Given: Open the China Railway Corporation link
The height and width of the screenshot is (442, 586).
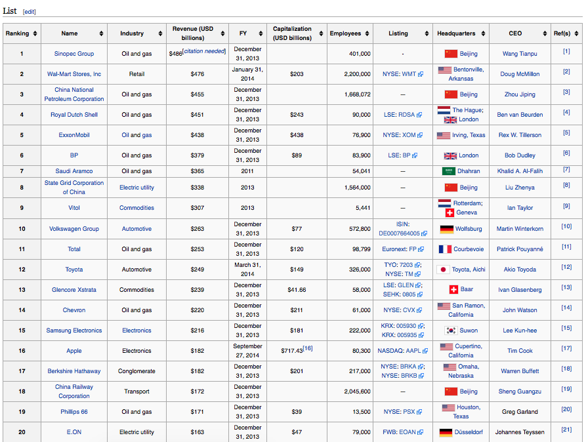Looking at the screenshot, I should [74, 392].
